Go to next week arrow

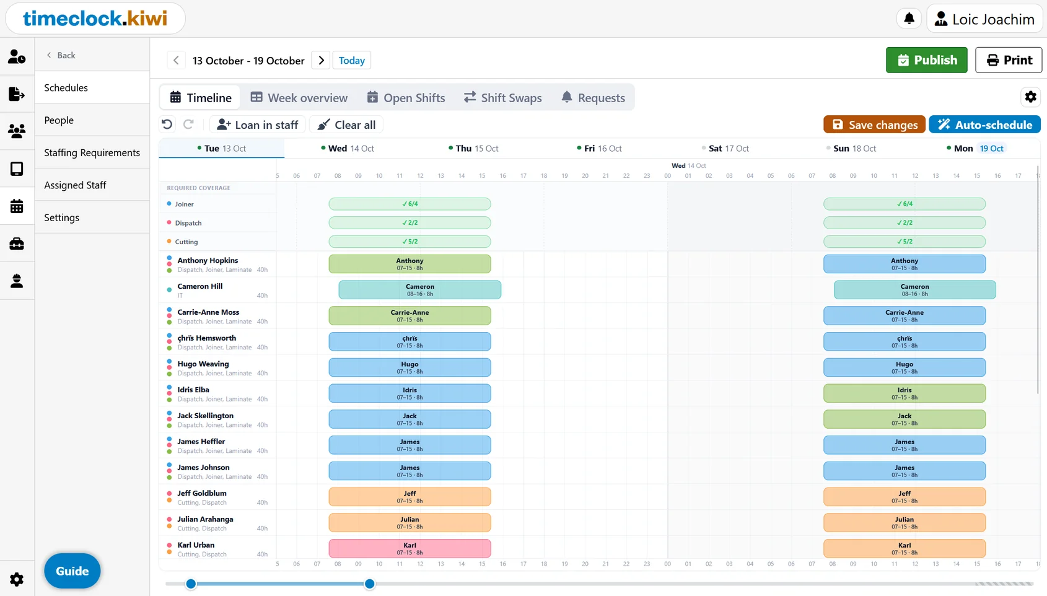[321, 60]
